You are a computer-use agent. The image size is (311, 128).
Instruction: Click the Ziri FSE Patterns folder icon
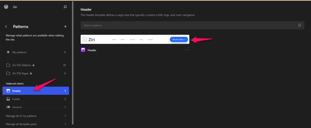pyautogui.click(x=8, y=65)
